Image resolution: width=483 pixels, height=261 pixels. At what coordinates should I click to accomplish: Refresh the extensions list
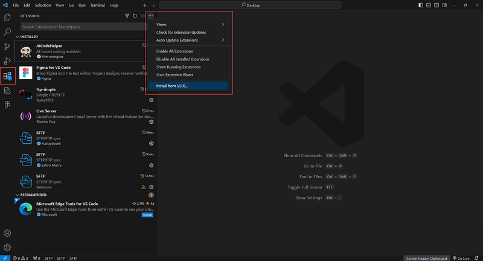(135, 16)
